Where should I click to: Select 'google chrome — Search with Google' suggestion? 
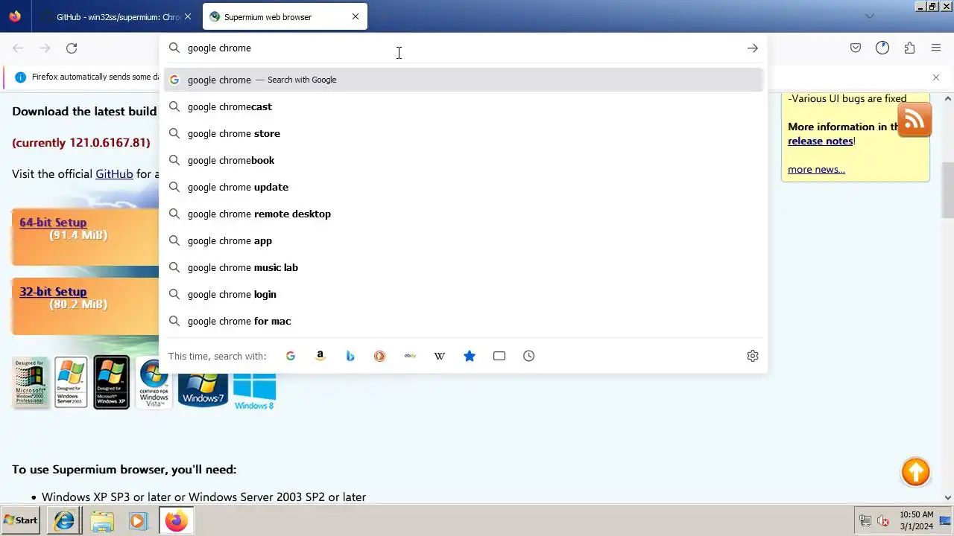(x=463, y=80)
